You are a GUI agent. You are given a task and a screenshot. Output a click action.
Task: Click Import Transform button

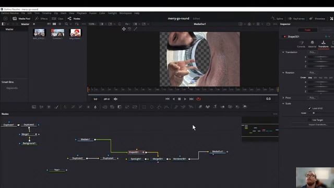318,125
